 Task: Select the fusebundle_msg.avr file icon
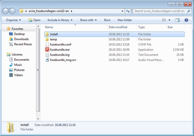(x=47, y=60)
